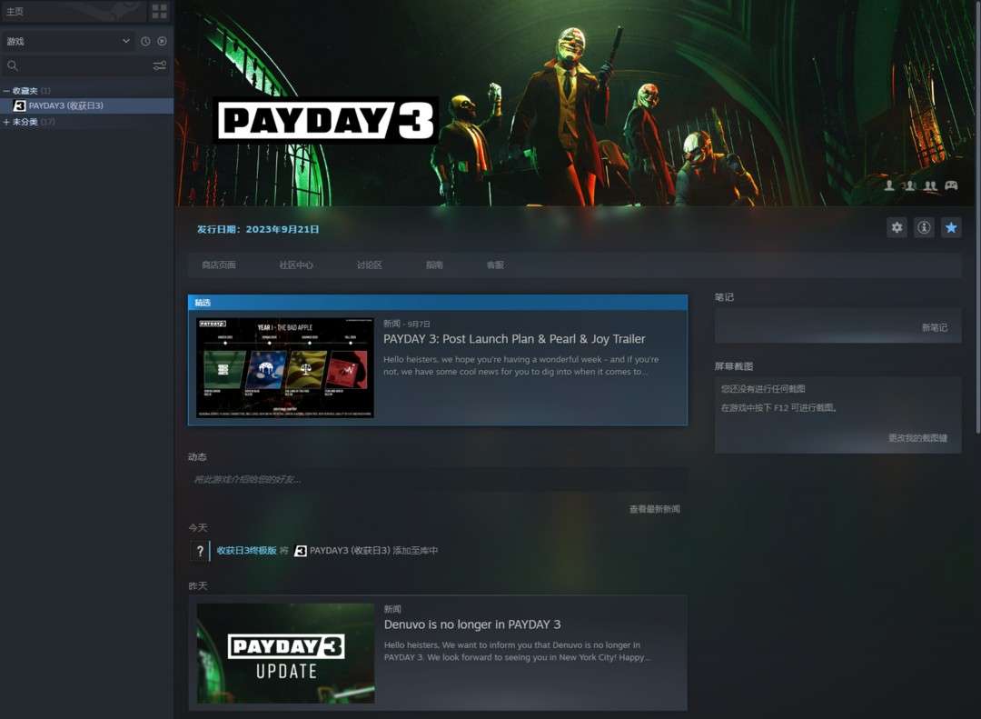The width and height of the screenshot is (981, 719).
Task: Toggle the favorite star button
Action: 951,227
